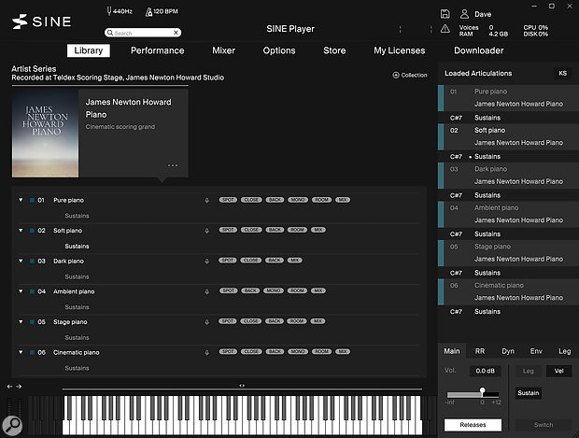The height and width of the screenshot is (438, 579).
Task: Click microphone icon on Ambient piano row
Action: (x=206, y=291)
